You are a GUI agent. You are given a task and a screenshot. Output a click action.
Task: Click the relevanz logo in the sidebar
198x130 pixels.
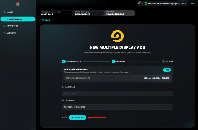coord(18,4)
